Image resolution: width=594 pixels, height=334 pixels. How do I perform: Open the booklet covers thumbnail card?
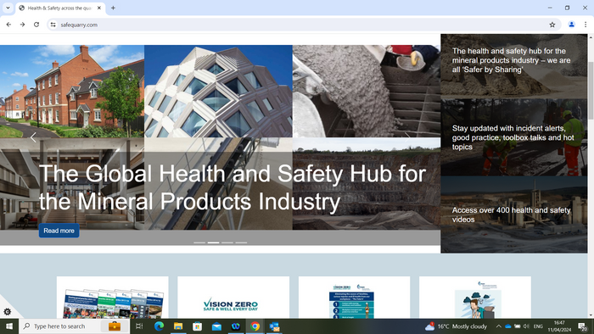coord(113,298)
